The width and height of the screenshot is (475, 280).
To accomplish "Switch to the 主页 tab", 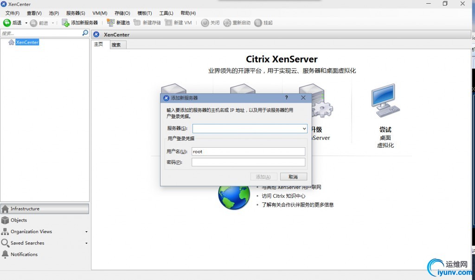I will coord(98,44).
